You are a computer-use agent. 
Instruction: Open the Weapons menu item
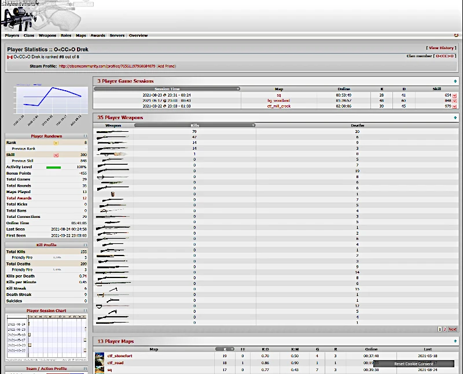coord(47,36)
